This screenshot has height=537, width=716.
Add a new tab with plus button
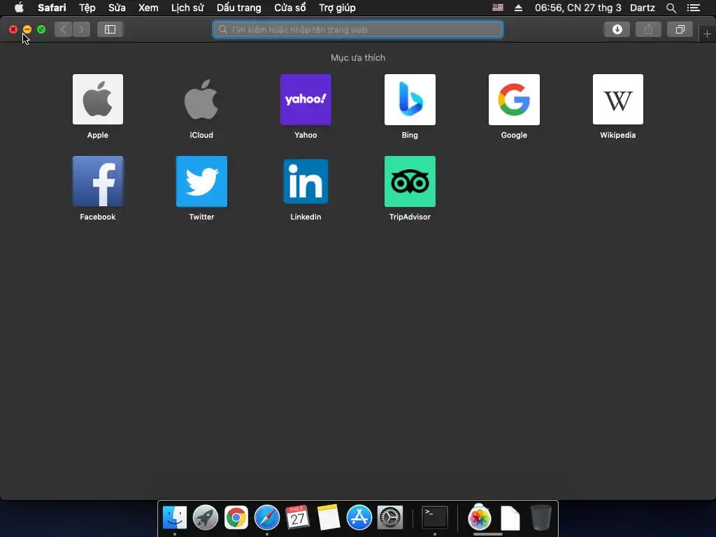click(x=707, y=34)
